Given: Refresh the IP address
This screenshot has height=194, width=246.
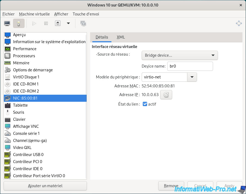Looking at the screenshot, I should pos(166,95).
